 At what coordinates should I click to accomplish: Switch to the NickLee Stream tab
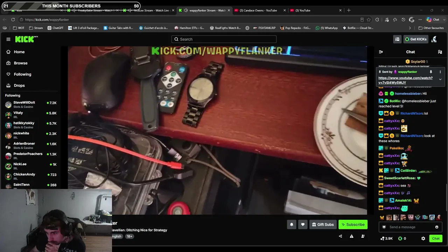coord(148,10)
